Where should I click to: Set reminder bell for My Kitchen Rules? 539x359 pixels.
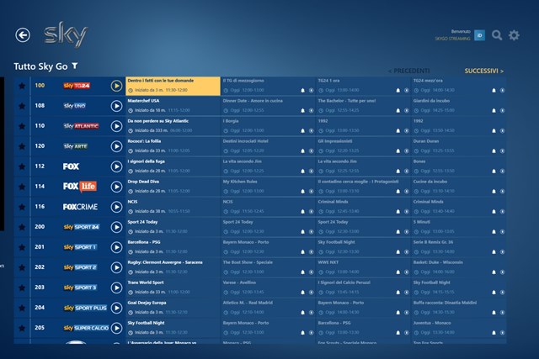point(303,192)
